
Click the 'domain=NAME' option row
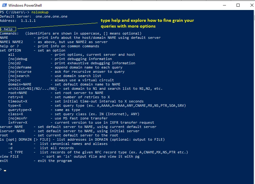pos(64,84)
